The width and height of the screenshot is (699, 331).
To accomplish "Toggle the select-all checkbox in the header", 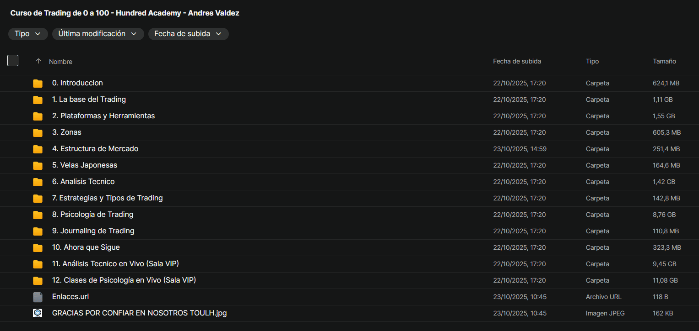I will (13, 60).
